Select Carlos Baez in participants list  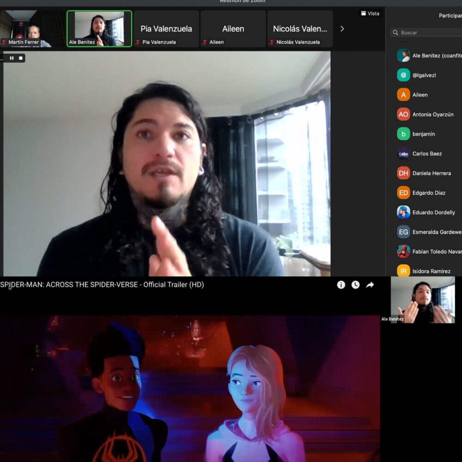point(427,153)
